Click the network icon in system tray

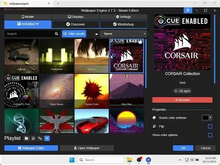pos(187,160)
